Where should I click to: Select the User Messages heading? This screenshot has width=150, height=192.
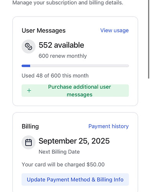44,31
